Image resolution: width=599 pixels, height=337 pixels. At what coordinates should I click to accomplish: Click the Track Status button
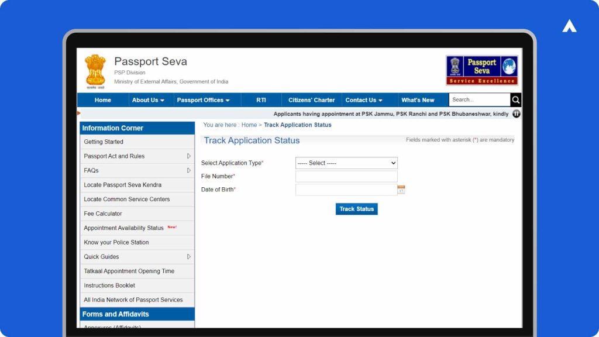[356, 209]
